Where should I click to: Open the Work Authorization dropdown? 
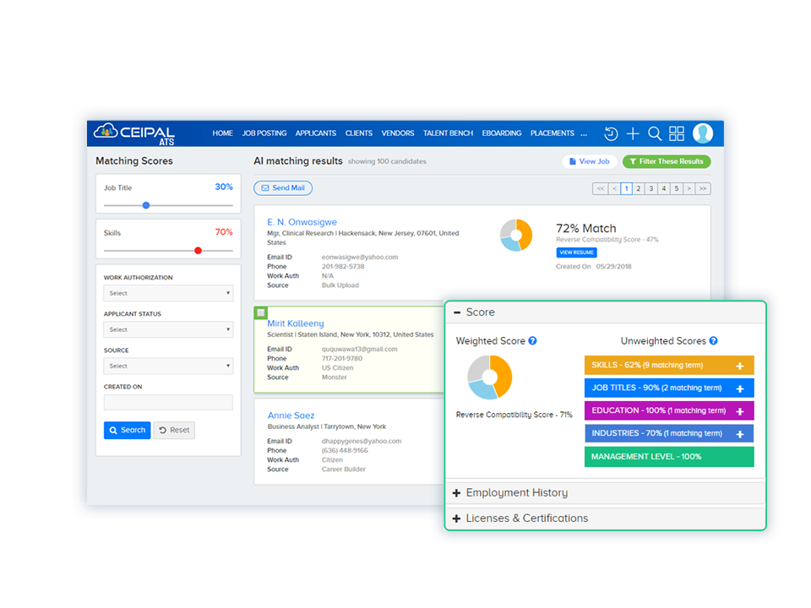click(168, 293)
